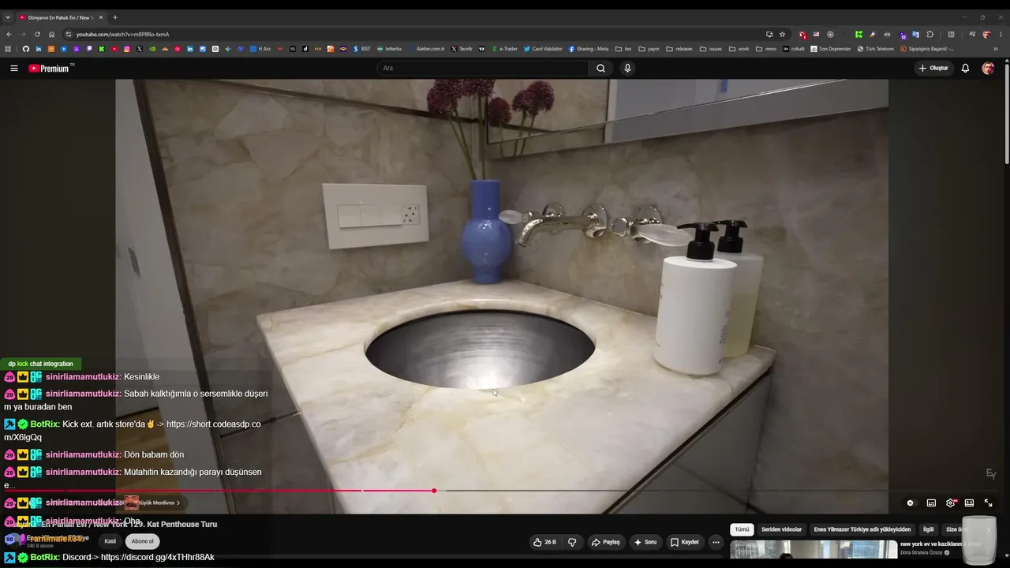Open the Chrome extensions puzzle menu
1010x568 pixels.
(x=930, y=34)
